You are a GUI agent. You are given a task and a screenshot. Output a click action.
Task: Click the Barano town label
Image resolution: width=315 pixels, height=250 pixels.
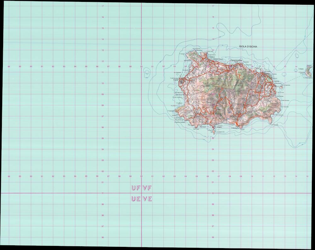(233, 116)
